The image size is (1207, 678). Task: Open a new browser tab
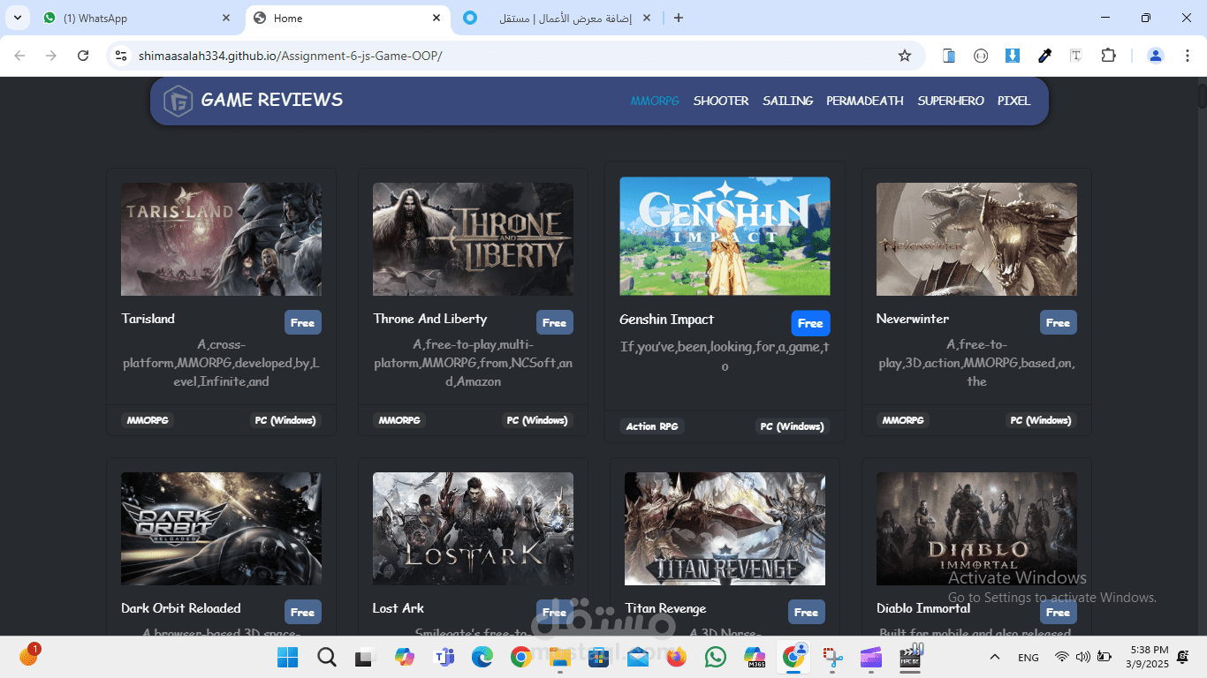[679, 18]
